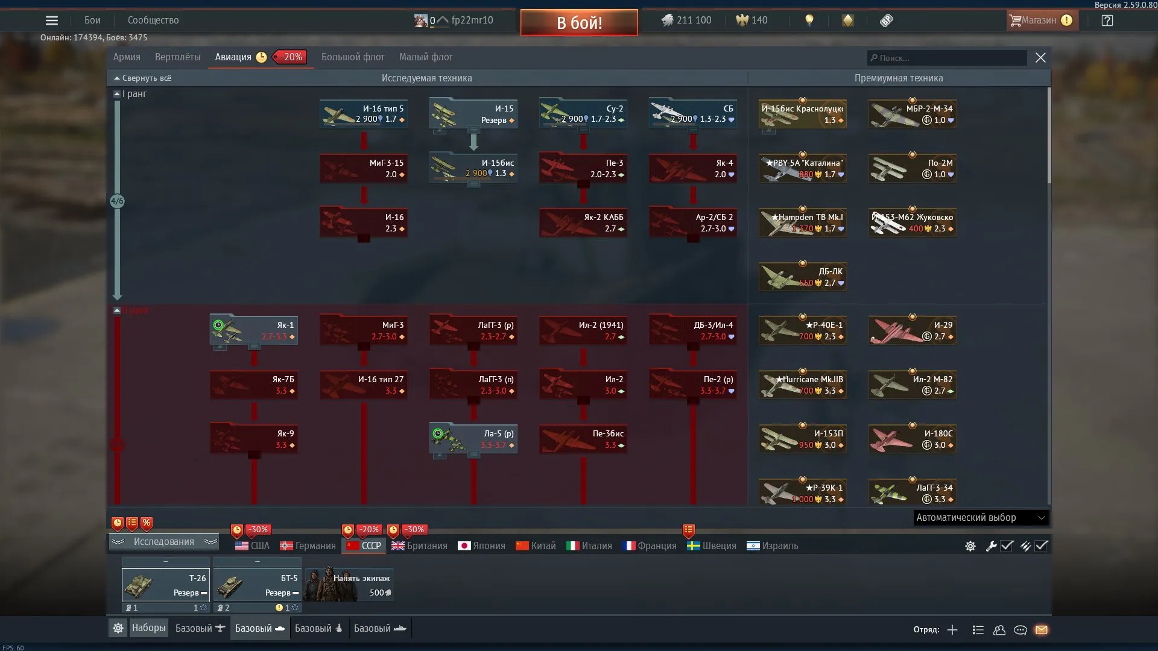Toggle the auto-repair checkbox
Image resolution: width=1158 pixels, height=651 pixels.
point(1007,546)
